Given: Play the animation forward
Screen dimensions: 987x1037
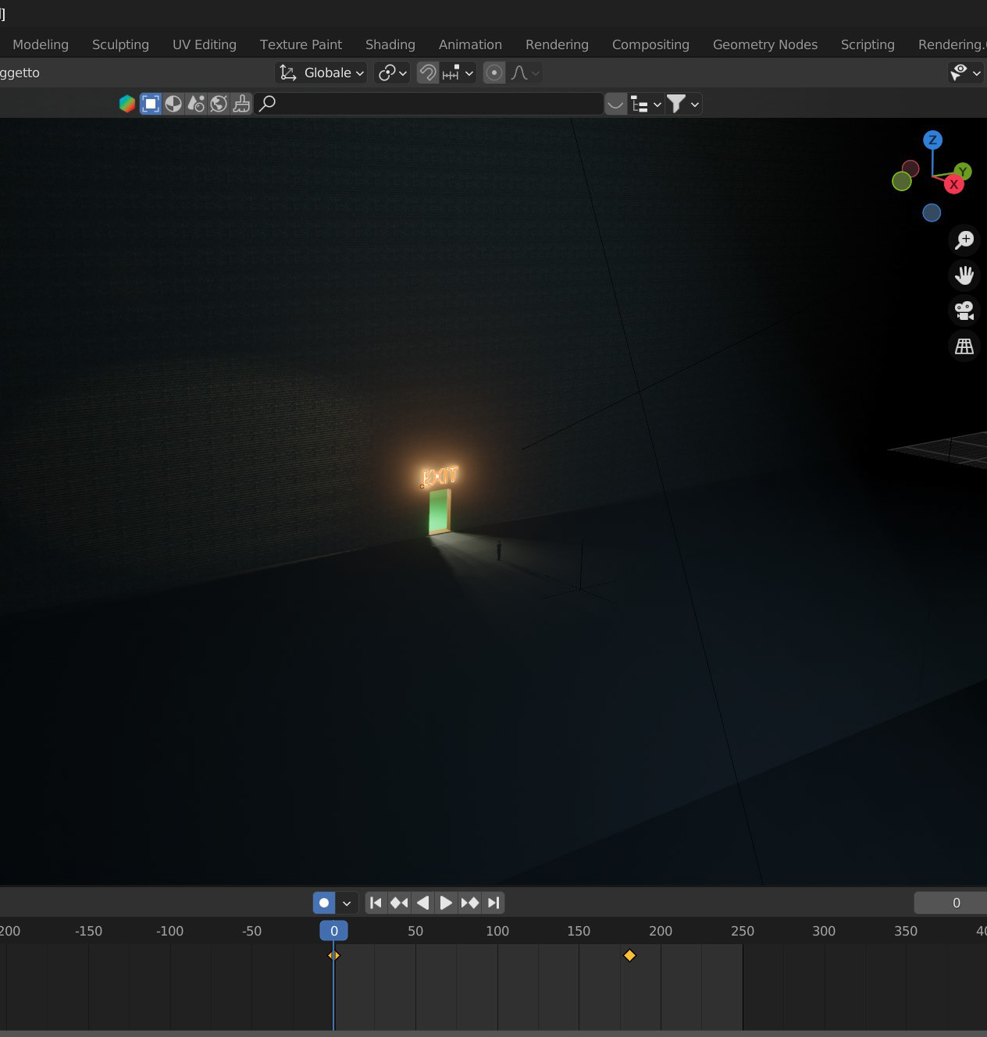Looking at the screenshot, I should (446, 903).
